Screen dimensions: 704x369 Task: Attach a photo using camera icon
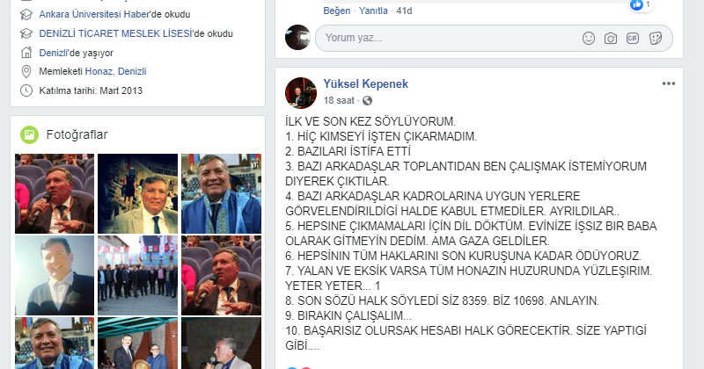[x=610, y=39]
